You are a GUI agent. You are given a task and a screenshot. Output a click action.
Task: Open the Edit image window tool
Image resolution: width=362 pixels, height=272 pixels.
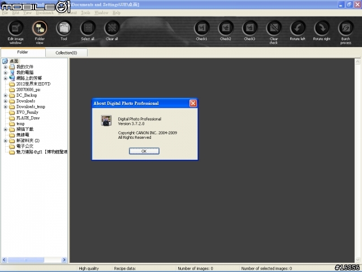16,28
